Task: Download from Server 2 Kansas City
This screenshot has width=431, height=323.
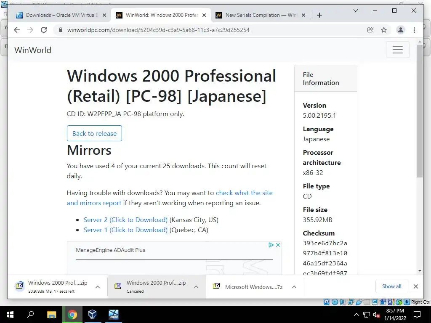Action: point(125,220)
